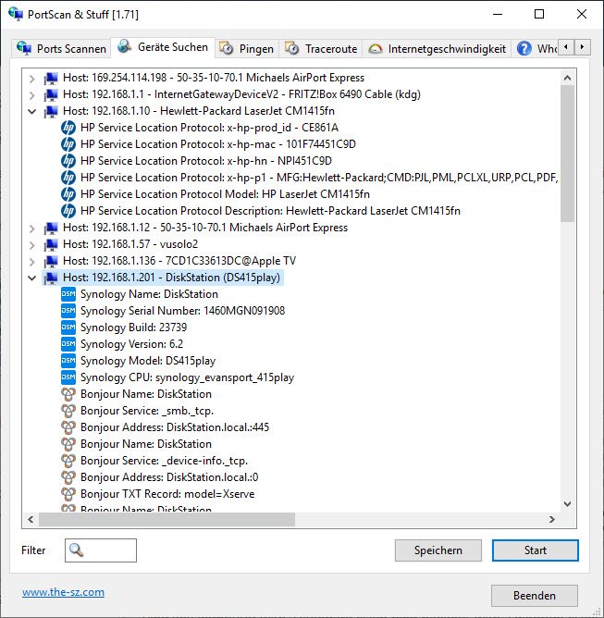Click Bonjour icon beside TXT Record model=Xserve
Viewport: 604px width, 618px height.
point(68,494)
